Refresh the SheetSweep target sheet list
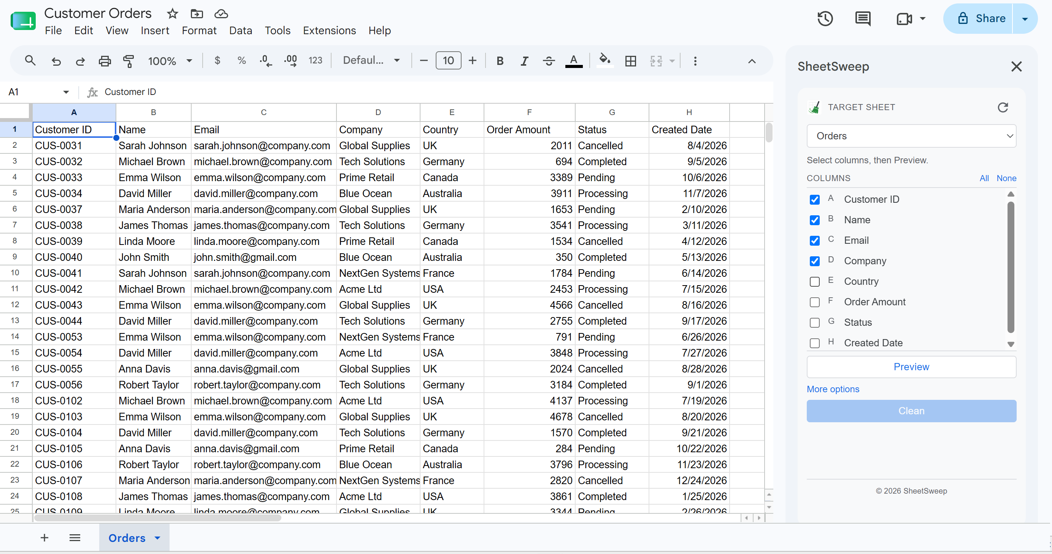The width and height of the screenshot is (1052, 554). point(1003,107)
